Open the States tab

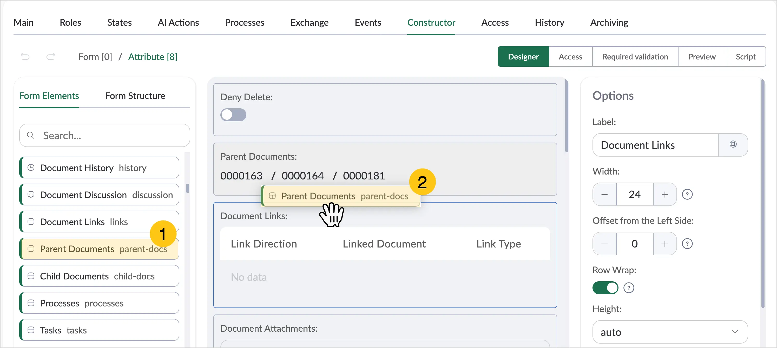click(120, 22)
